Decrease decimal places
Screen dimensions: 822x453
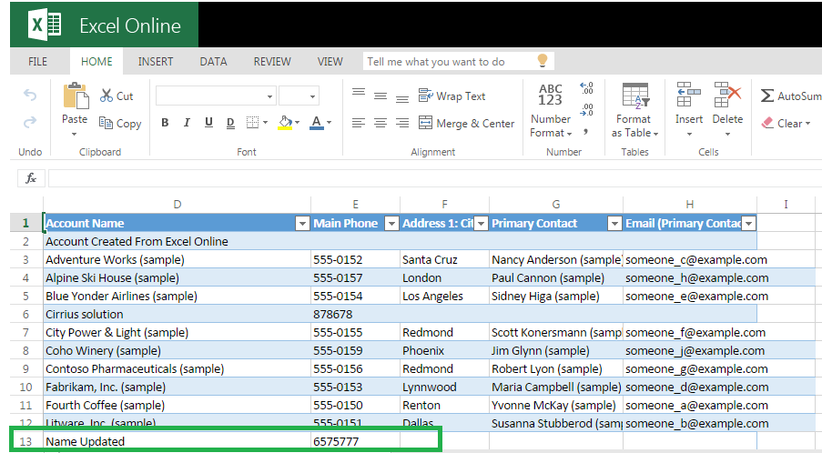pyautogui.click(x=586, y=110)
